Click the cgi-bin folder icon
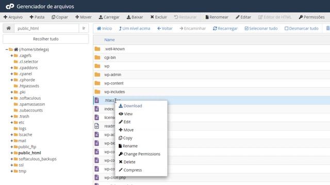The width and height of the screenshot is (330, 185). [97, 58]
